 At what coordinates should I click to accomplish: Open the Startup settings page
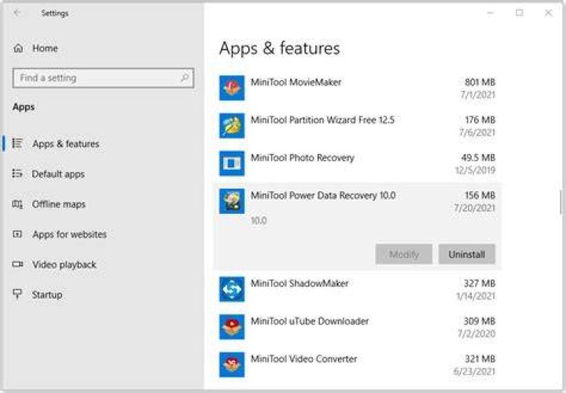click(x=47, y=295)
